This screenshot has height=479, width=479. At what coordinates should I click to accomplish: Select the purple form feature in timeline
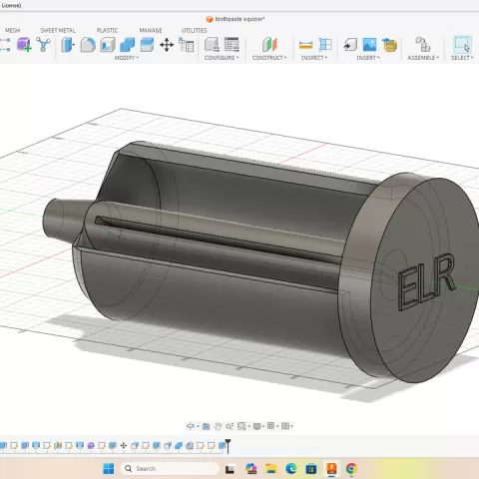click(x=91, y=445)
